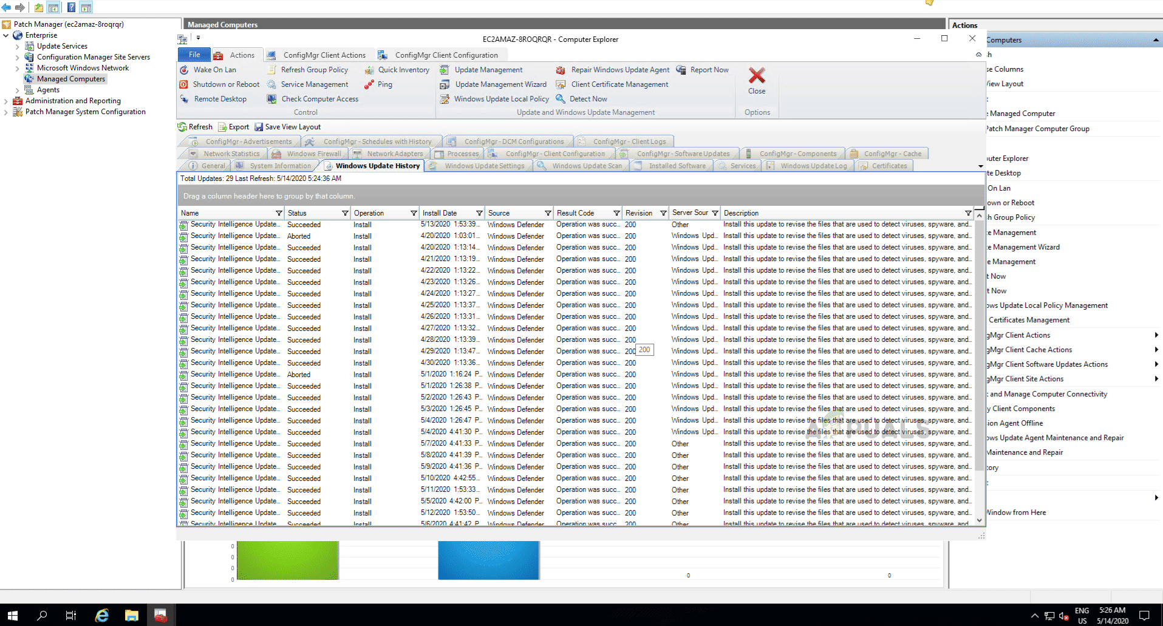
Task: Select Agents in the tree
Action: (48, 90)
